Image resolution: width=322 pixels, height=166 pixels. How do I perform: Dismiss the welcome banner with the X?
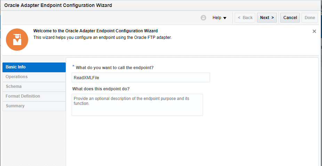(x=314, y=31)
